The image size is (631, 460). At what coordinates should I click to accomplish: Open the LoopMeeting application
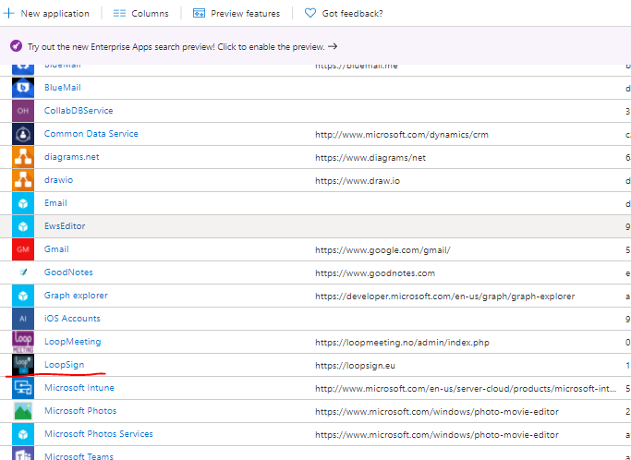pyautogui.click(x=72, y=341)
